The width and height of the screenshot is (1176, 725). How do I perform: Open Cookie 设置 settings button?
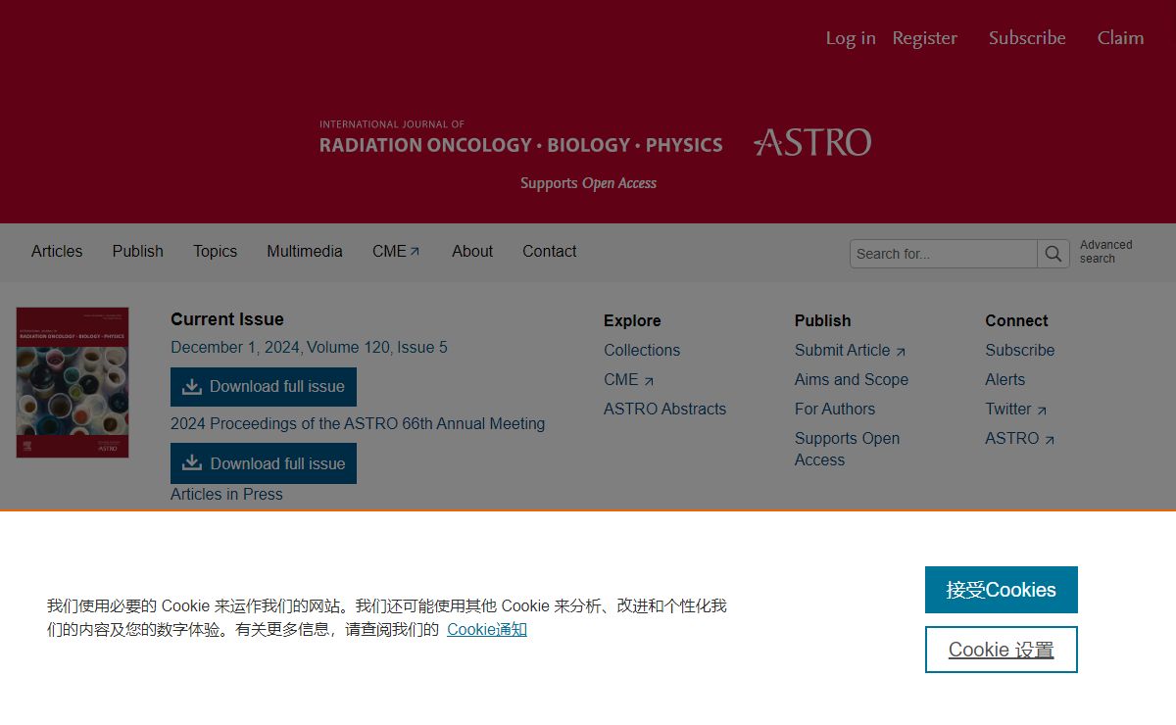tap(1002, 650)
